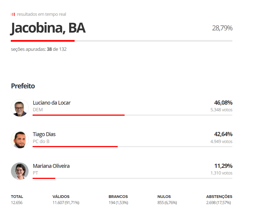This screenshot has width=263, height=209.
Task: Click Mariana Oliveira's red vote bar
Action: click(44, 178)
